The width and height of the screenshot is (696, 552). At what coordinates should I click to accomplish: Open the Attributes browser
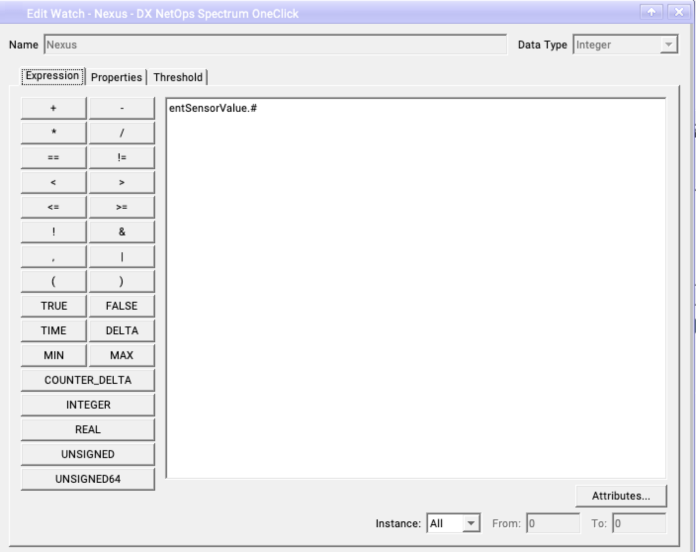pos(621,496)
